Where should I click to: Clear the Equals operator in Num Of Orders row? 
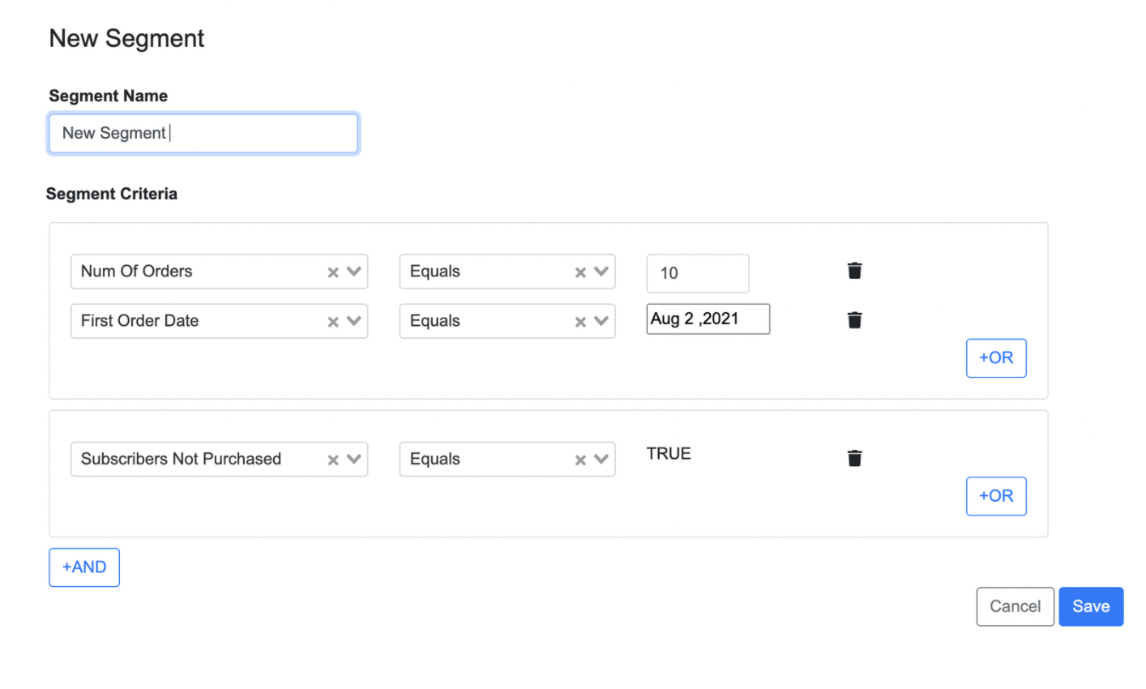(x=580, y=272)
